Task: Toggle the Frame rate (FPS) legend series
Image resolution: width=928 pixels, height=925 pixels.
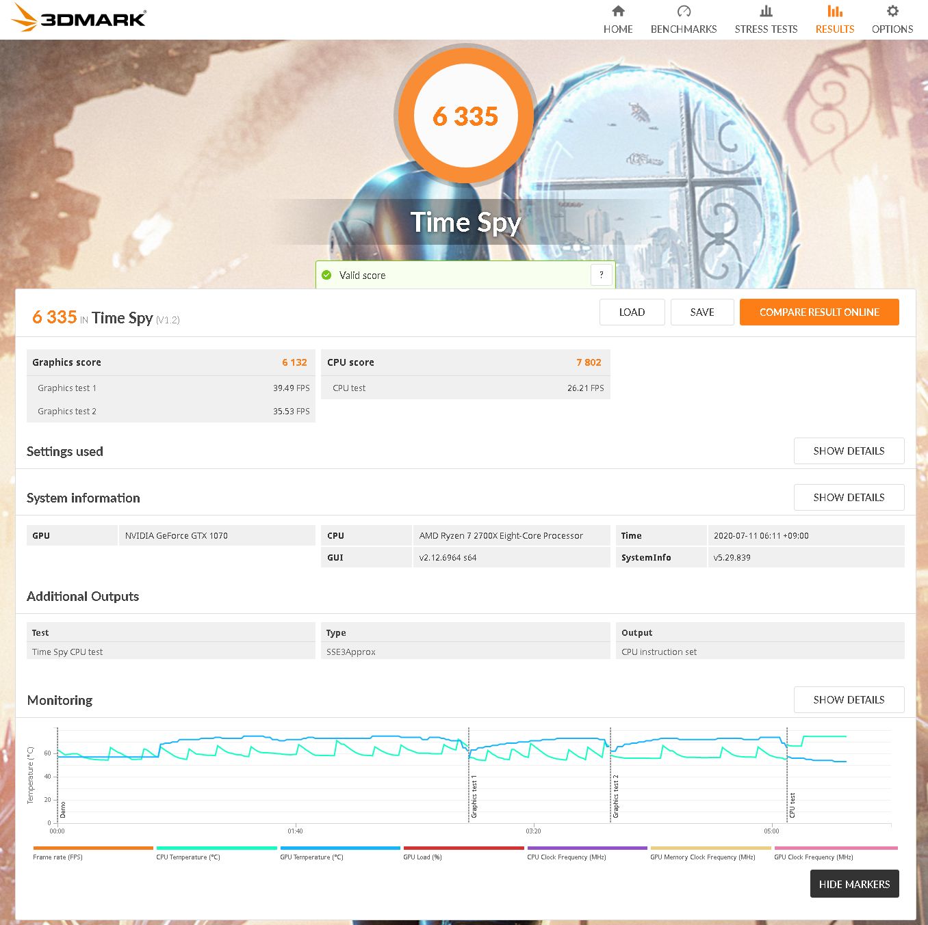Action: [57, 857]
